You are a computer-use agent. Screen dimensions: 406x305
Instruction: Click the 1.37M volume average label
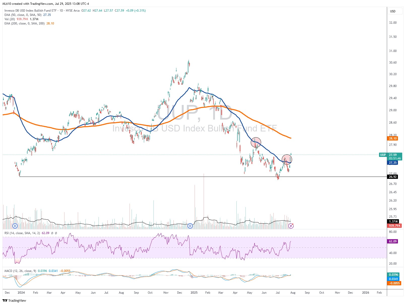point(393,221)
